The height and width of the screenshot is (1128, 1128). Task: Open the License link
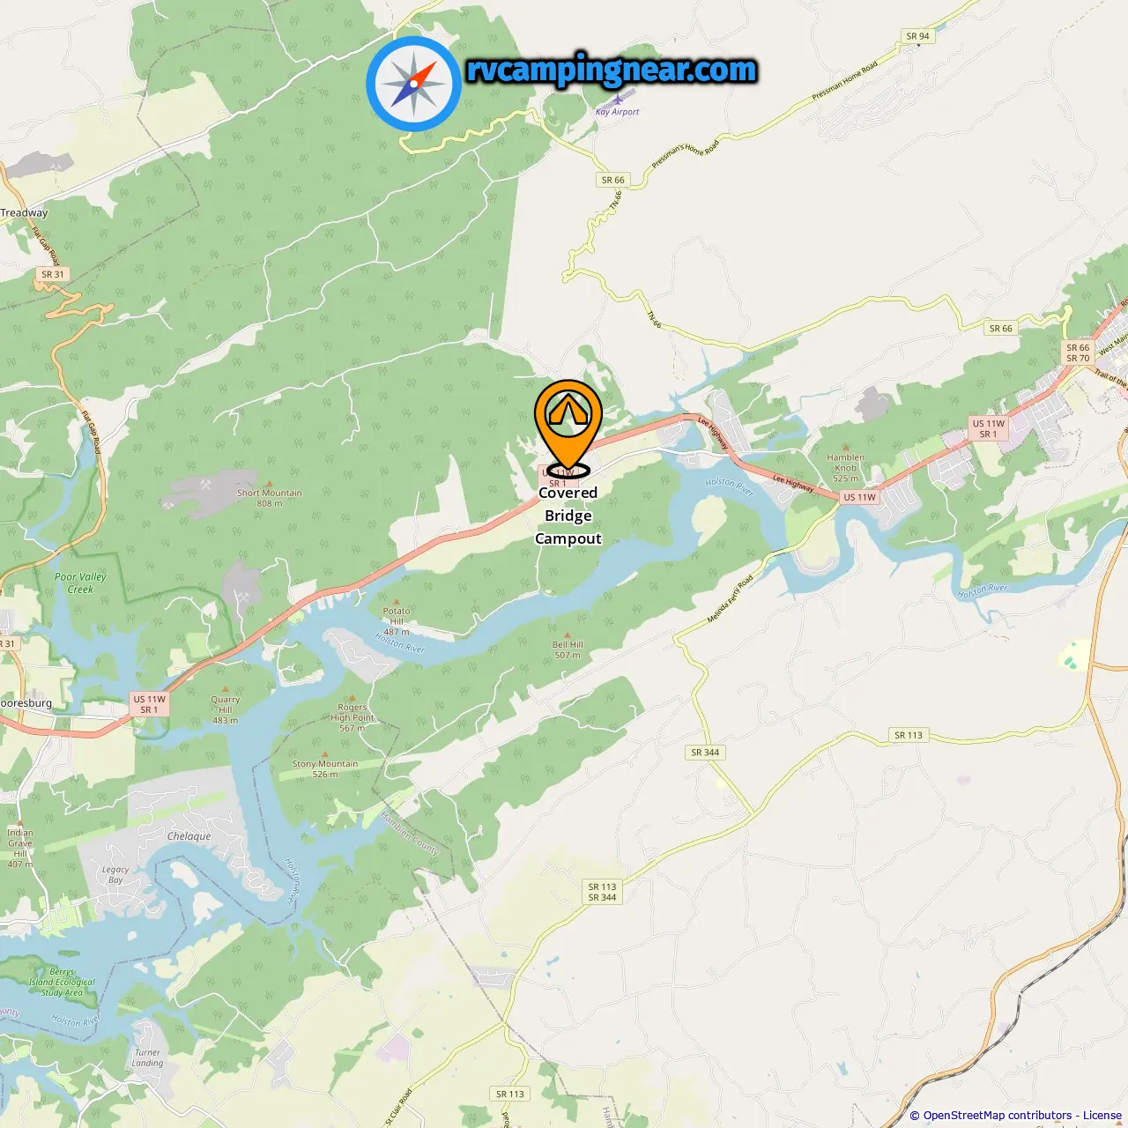tap(1102, 1116)
